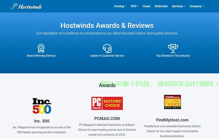Image resolution: width=219 pixels, height=139 pixels.
Task: Click the Awards section heading
Action: (x=107, y=85)
